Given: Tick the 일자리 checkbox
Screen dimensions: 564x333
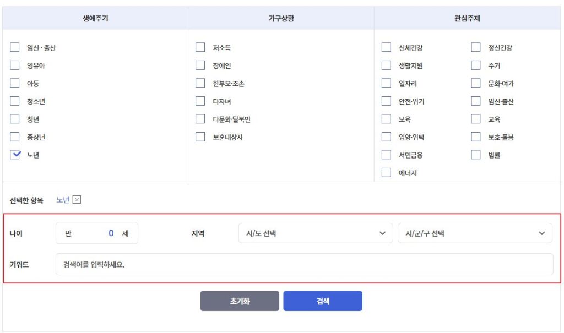Looking at the screenshot, I should coord(387,83).
